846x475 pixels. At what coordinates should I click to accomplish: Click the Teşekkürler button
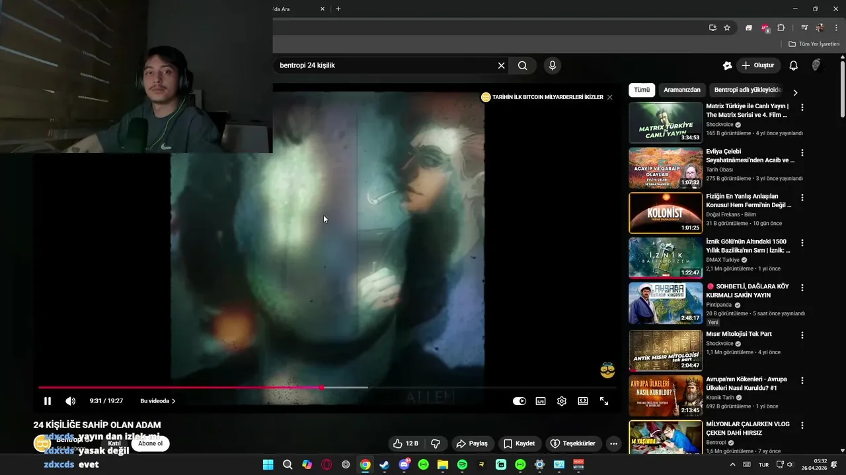click(x=573, y=443)
